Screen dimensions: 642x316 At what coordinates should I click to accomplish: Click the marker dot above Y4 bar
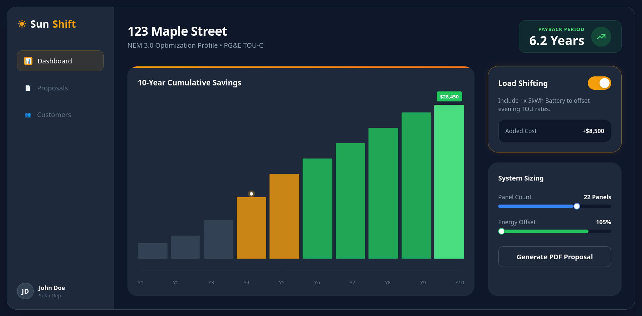[251, 194]
